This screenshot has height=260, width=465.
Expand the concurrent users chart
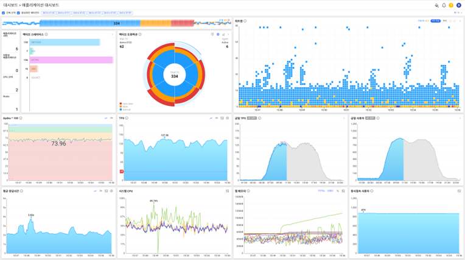click(x=459, y=191)
